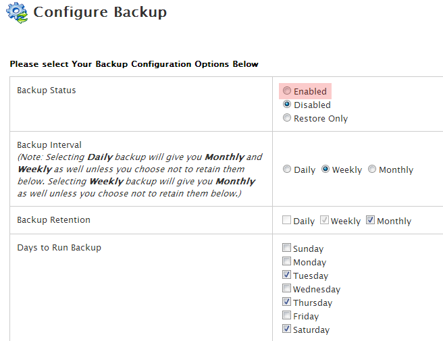
Task: Set backup interval to Weekly
Action: coord(325,169)
